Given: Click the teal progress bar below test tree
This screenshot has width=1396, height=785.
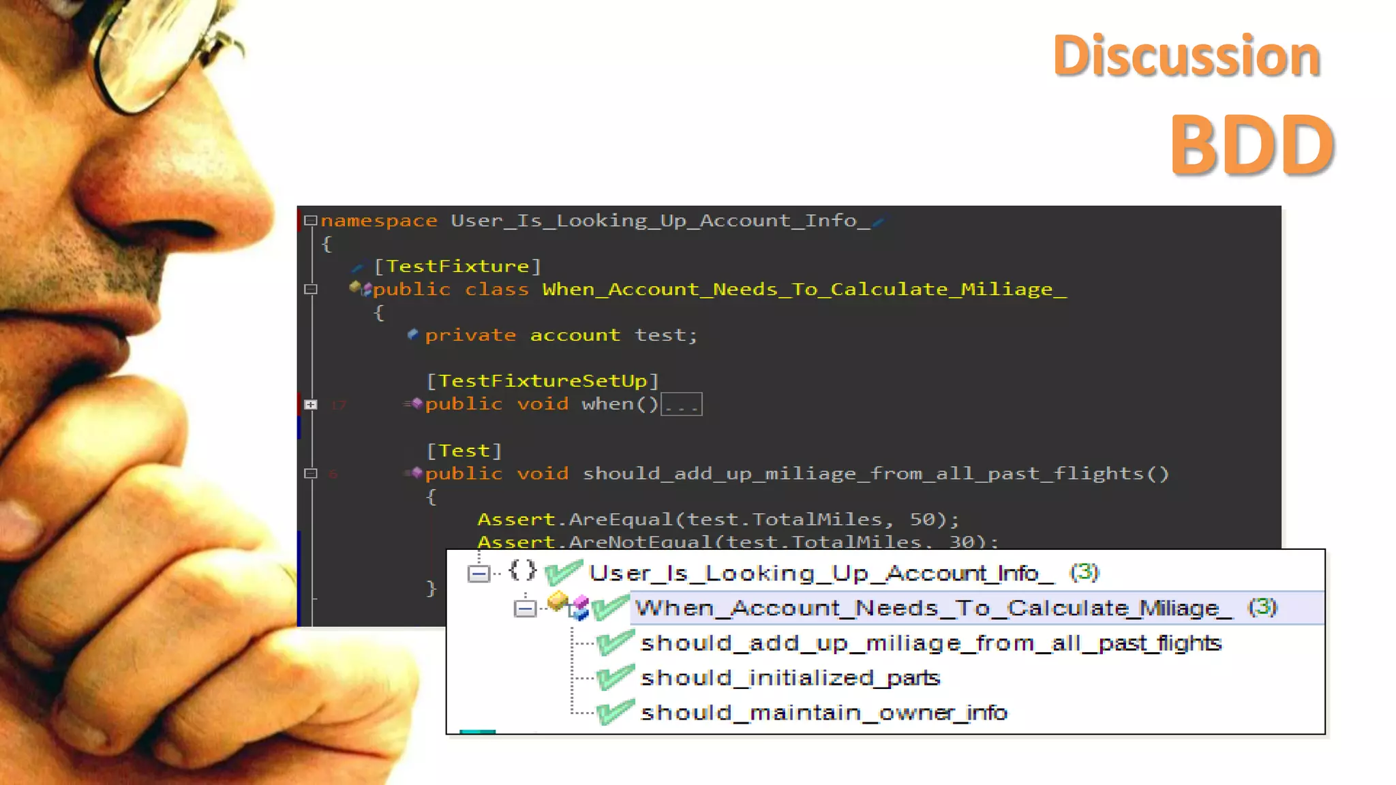Looking at the screenshot, I should (477, 732).
